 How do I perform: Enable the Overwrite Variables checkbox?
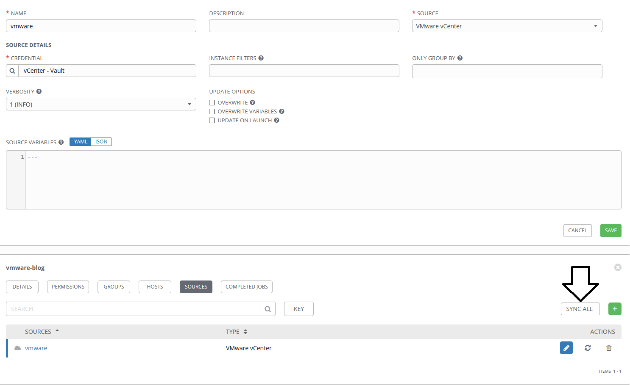(x=212, y=112)
